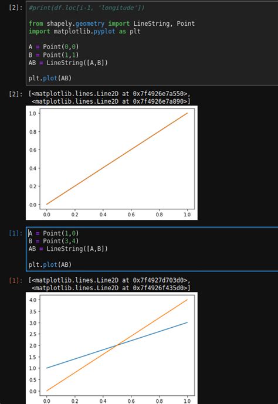
Task: Click the Line2D at 0x7f4926e7a890 output text
Action: click(111, 101)
